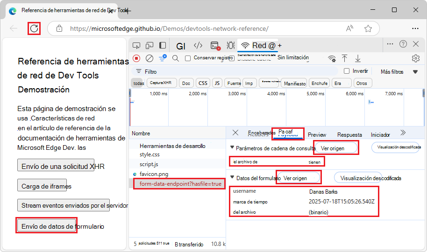Filter by Manifiesto request type
Viewport: 427px width, 252px height.
pyautogui.click(x=295, y=84)
